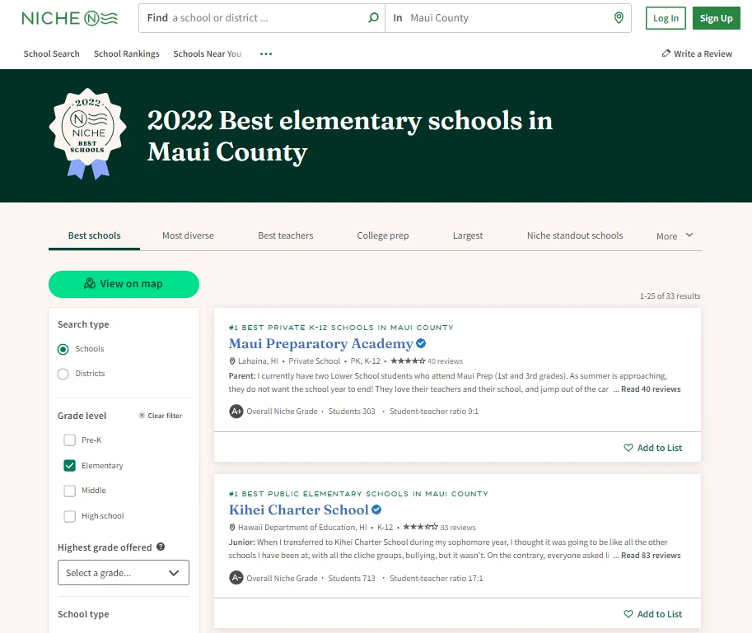Open School Rankings in navigation

[x=127, y=54]
